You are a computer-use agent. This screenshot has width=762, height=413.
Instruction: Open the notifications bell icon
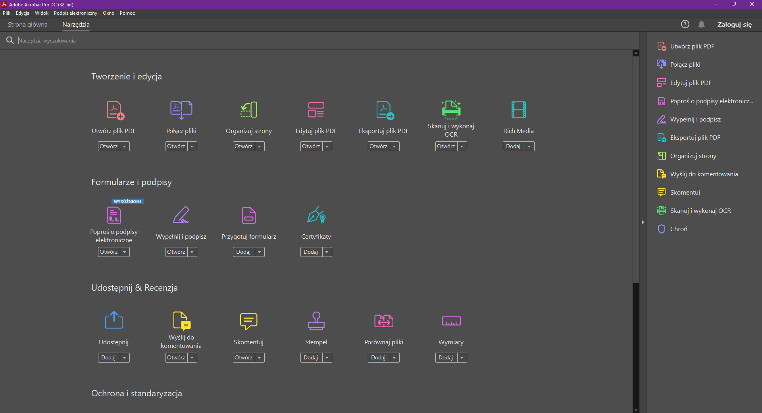[x=702, y=24]
